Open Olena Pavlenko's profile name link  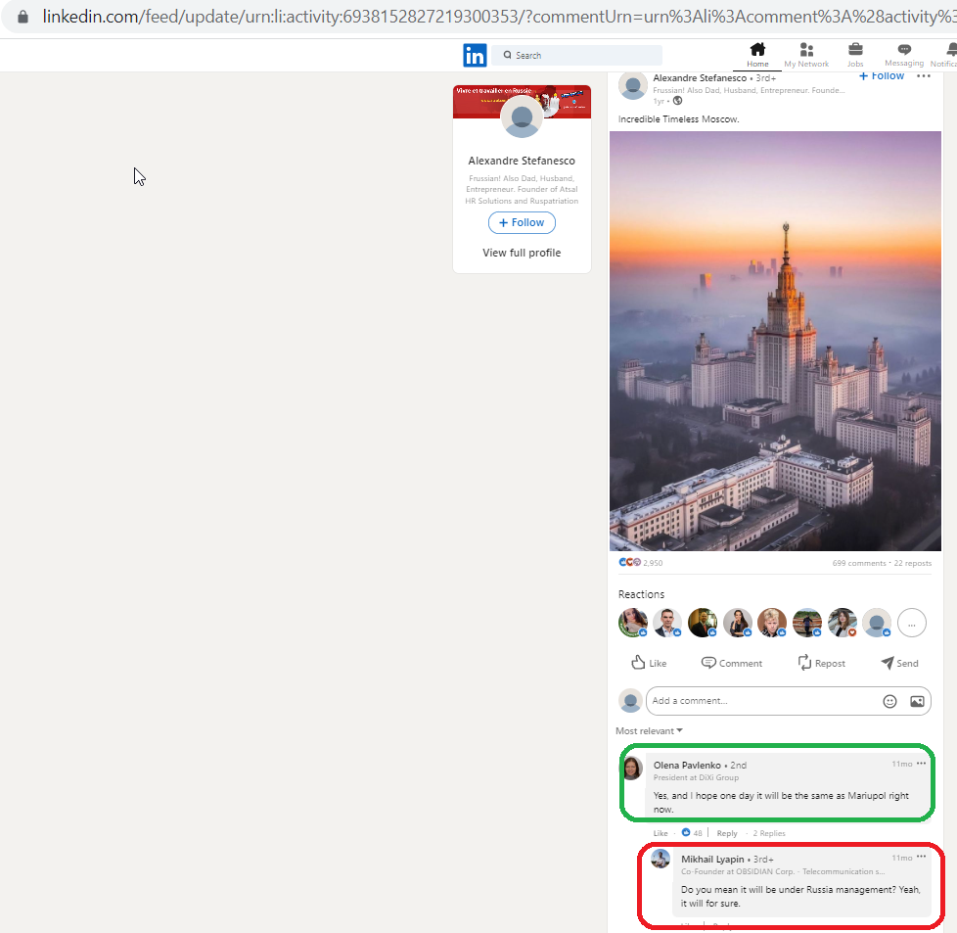coord(687,765)
